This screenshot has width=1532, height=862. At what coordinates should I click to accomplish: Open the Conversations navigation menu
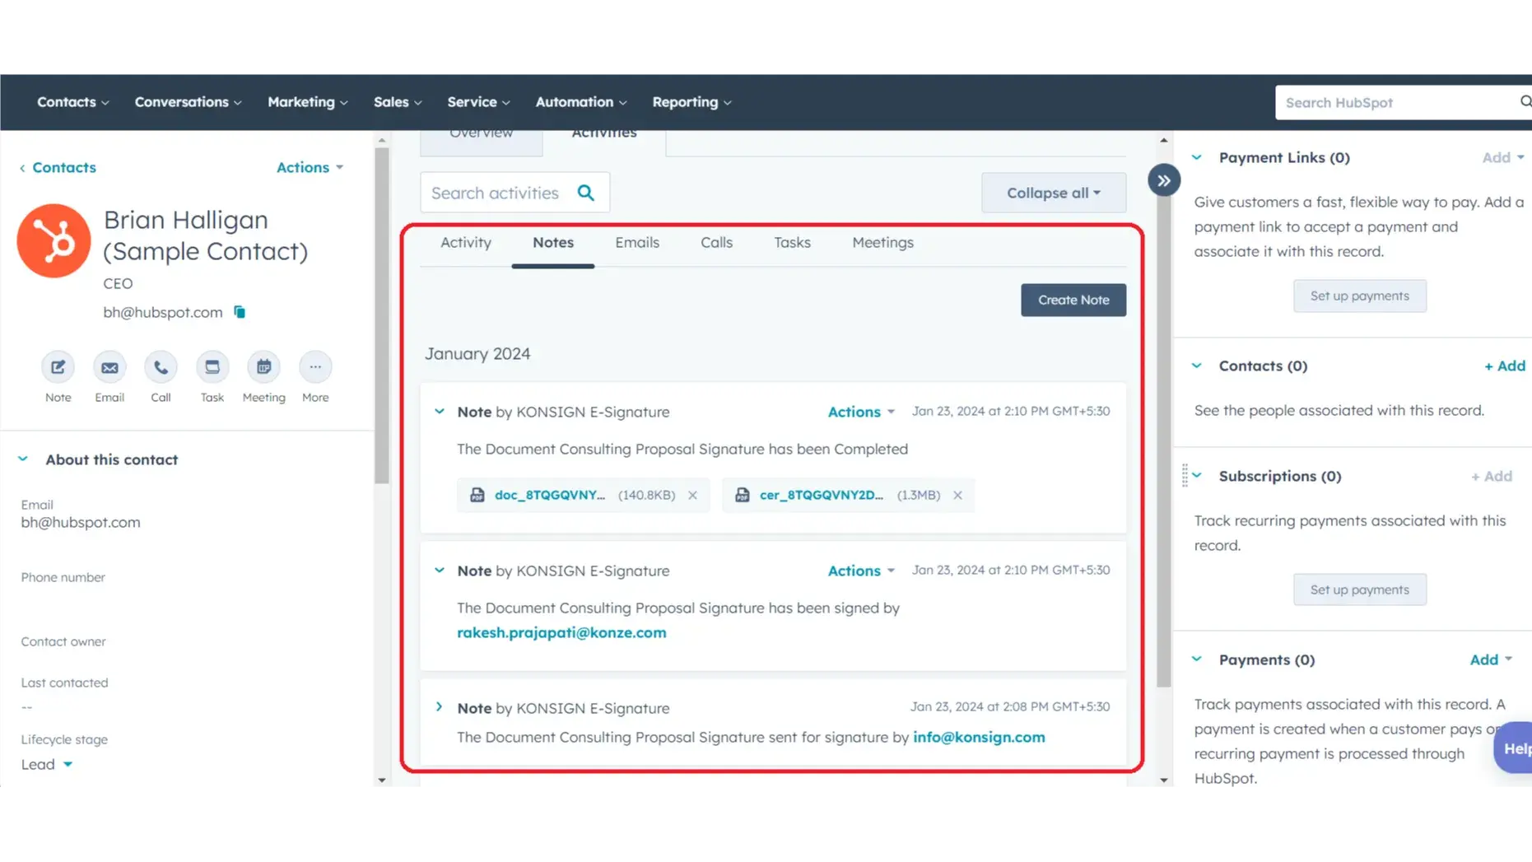(x=188, y=102)
